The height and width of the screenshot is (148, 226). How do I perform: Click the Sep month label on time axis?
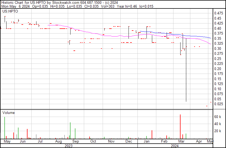(76, 141)
